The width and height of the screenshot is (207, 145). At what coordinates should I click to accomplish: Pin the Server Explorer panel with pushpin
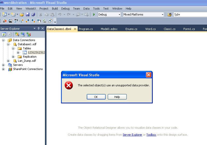point(38,28)
